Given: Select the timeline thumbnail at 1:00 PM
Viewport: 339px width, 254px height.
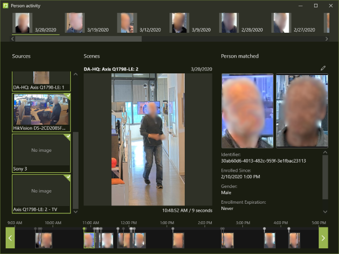Looking at the screenshot, I should point(179,240).
